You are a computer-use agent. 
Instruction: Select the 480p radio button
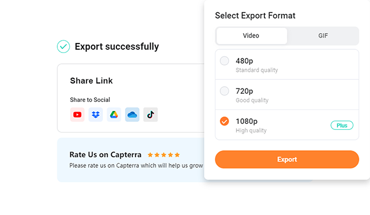point(224,61)
